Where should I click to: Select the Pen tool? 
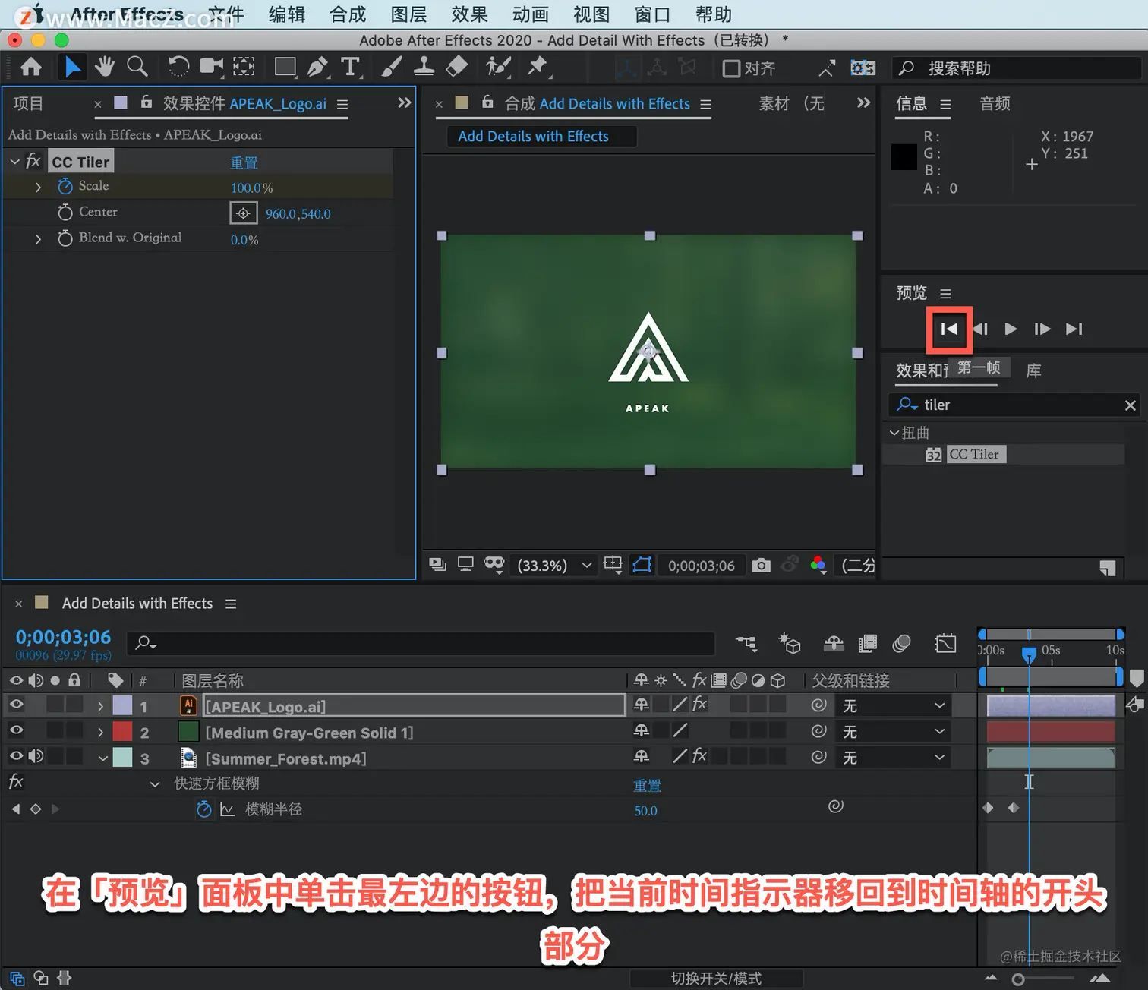point(317,68)
